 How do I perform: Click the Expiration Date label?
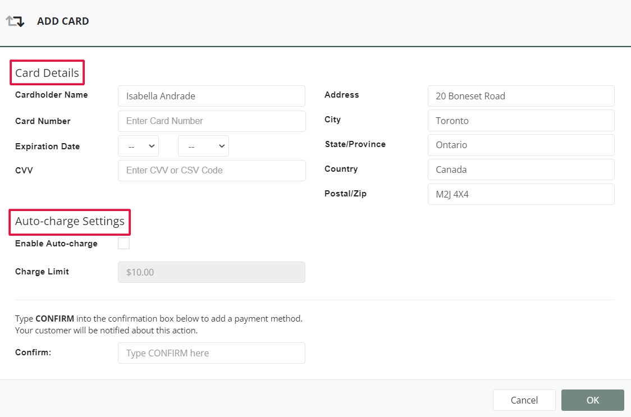[48, 146]
